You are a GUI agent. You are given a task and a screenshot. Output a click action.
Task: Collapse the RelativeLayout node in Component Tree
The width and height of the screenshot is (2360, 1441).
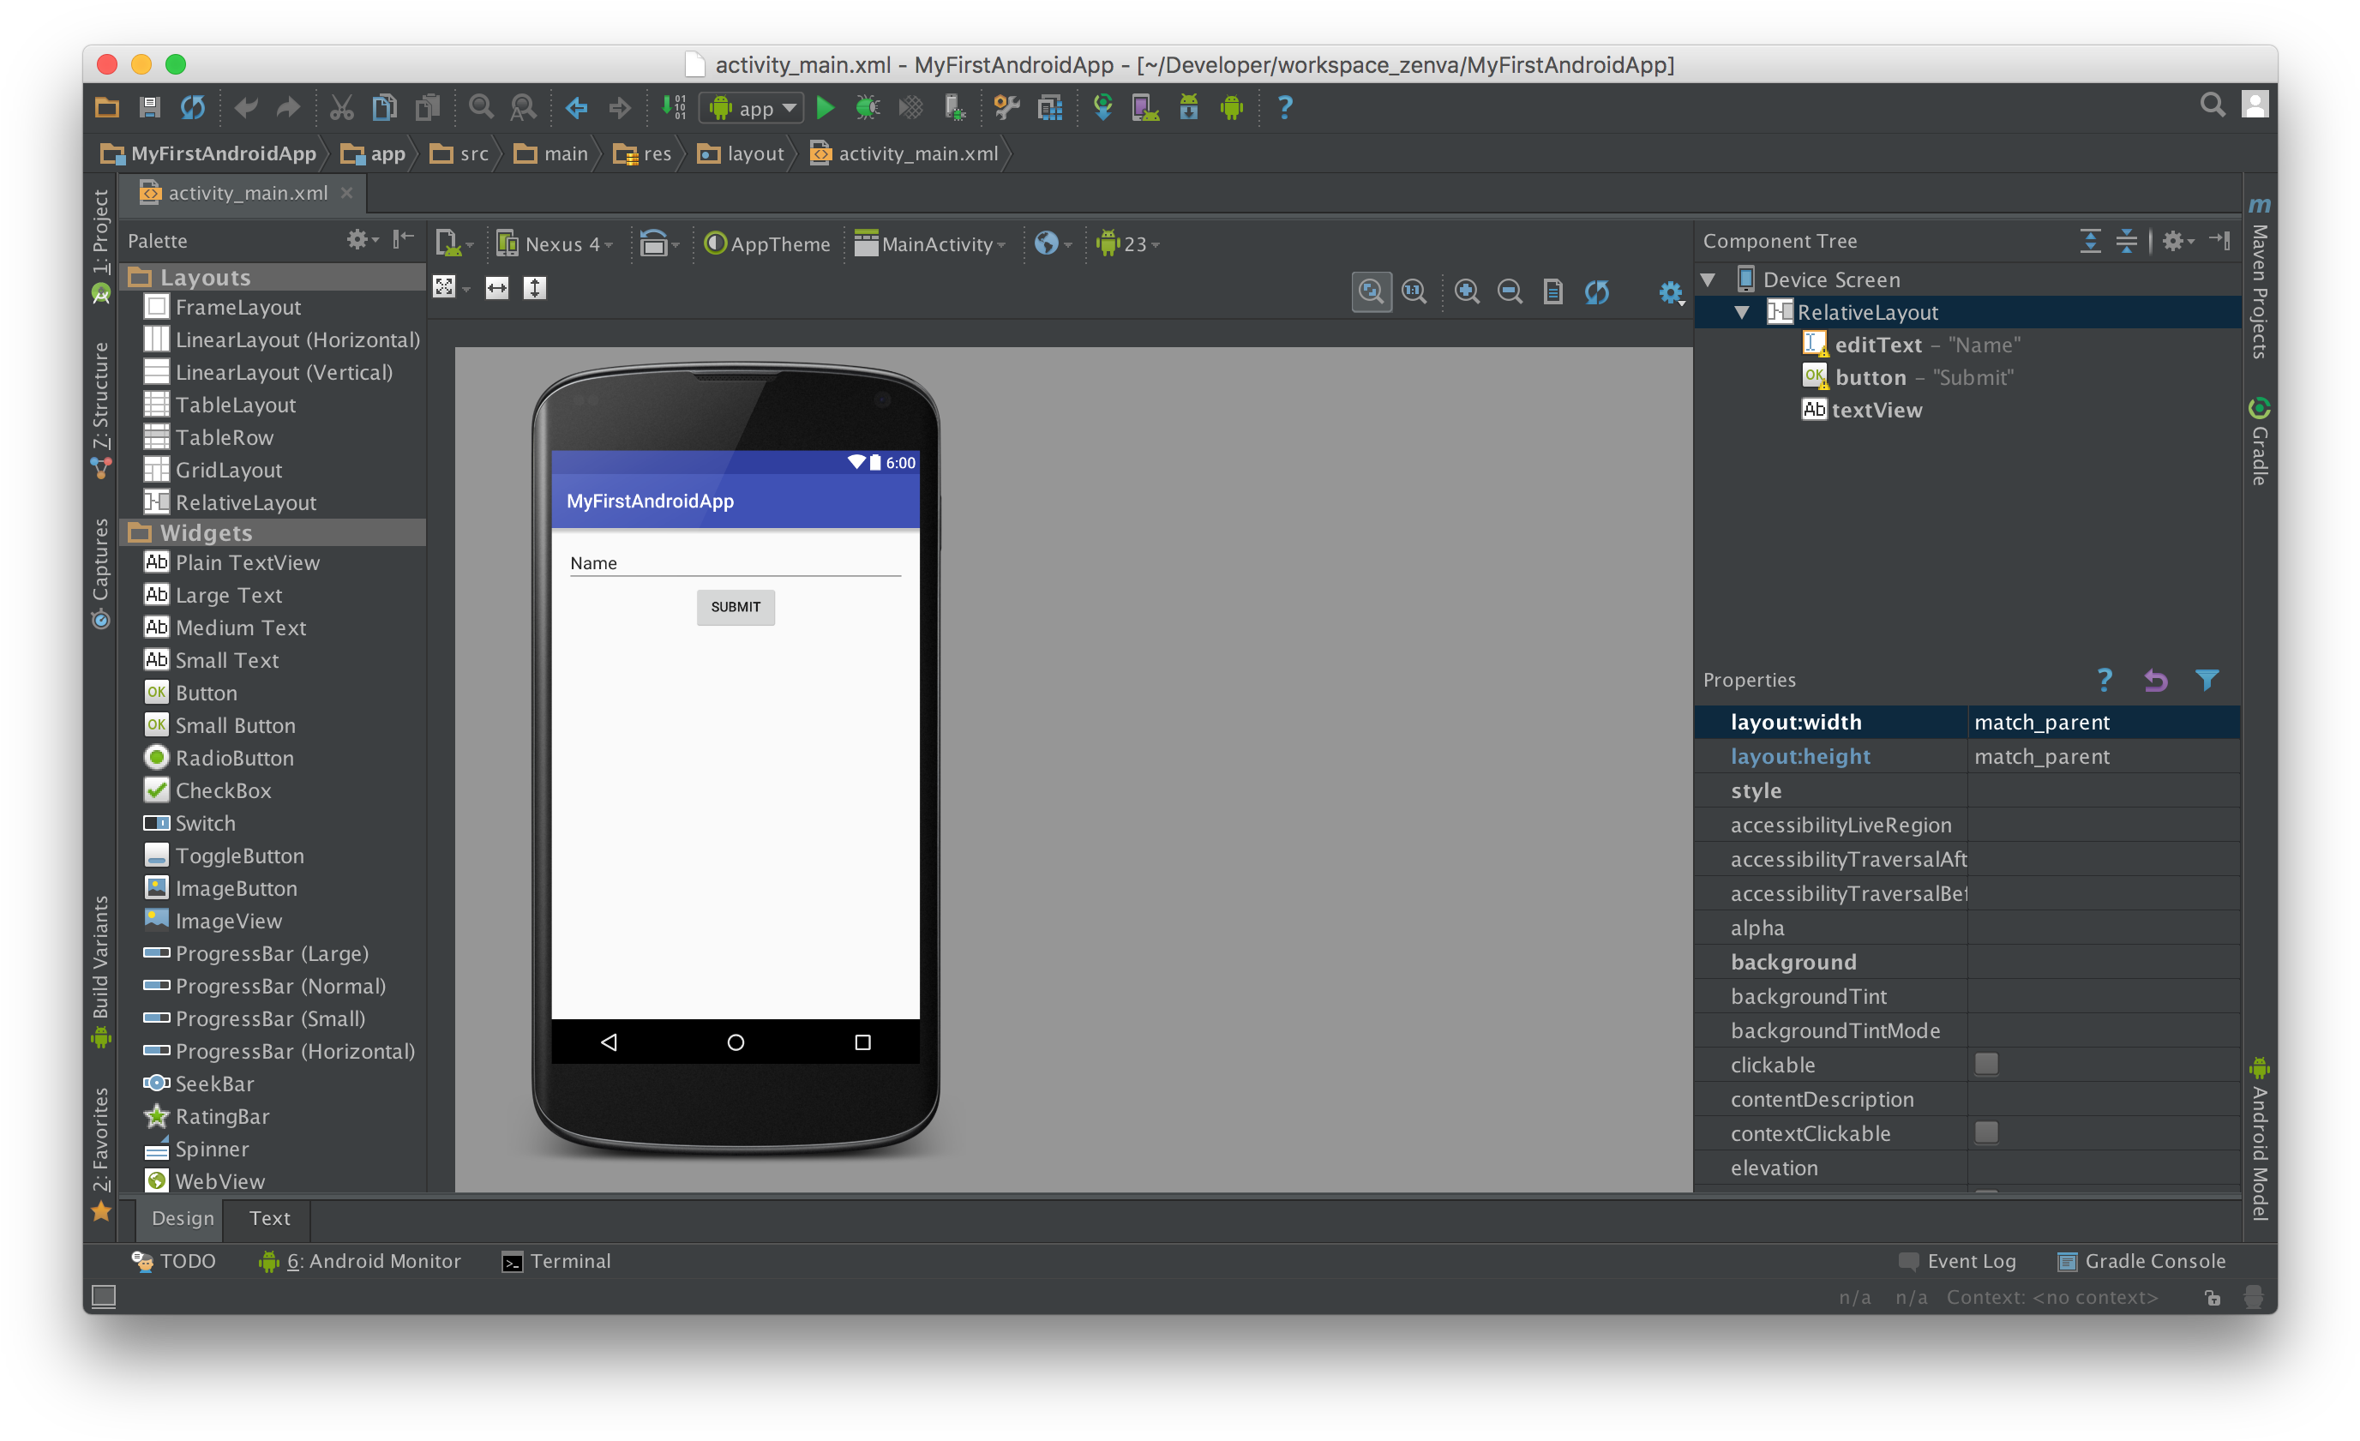coord(1740,311)
